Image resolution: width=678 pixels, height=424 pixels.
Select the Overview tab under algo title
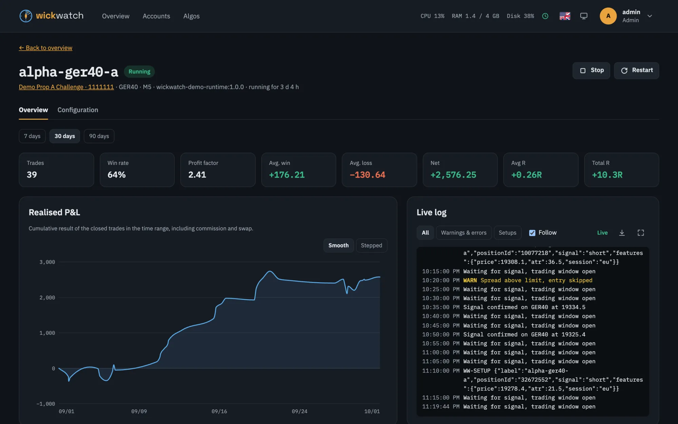click(x=33, y=110)
